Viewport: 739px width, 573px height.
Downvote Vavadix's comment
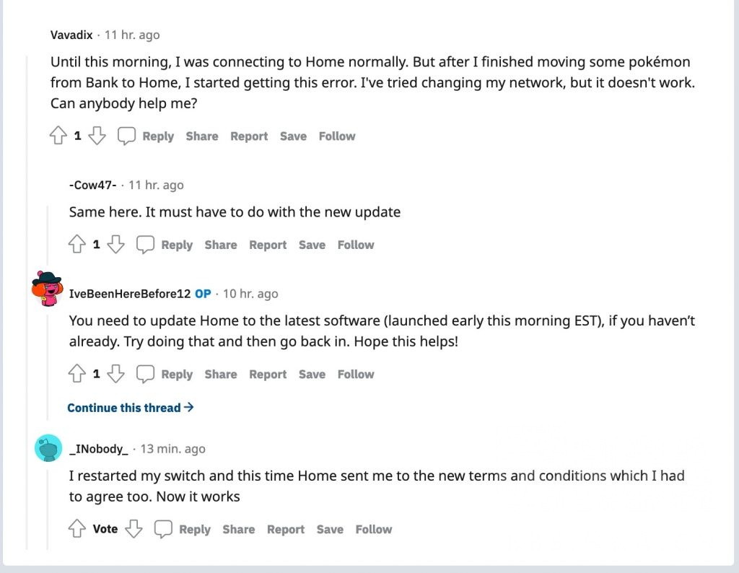97,136
